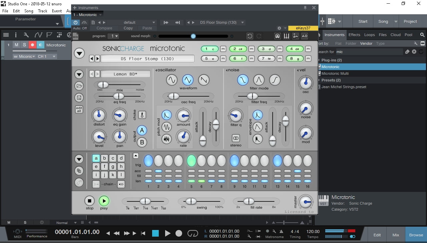The height and width of the screenshot is (243, 427).
Task: Click the Compare button
Action: 104,28
